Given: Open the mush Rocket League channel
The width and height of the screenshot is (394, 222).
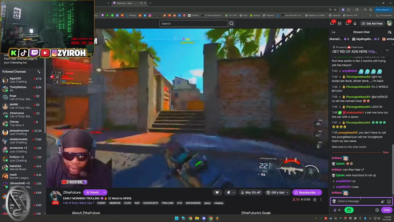Looking at the screenshot, I should coord(22,176).
